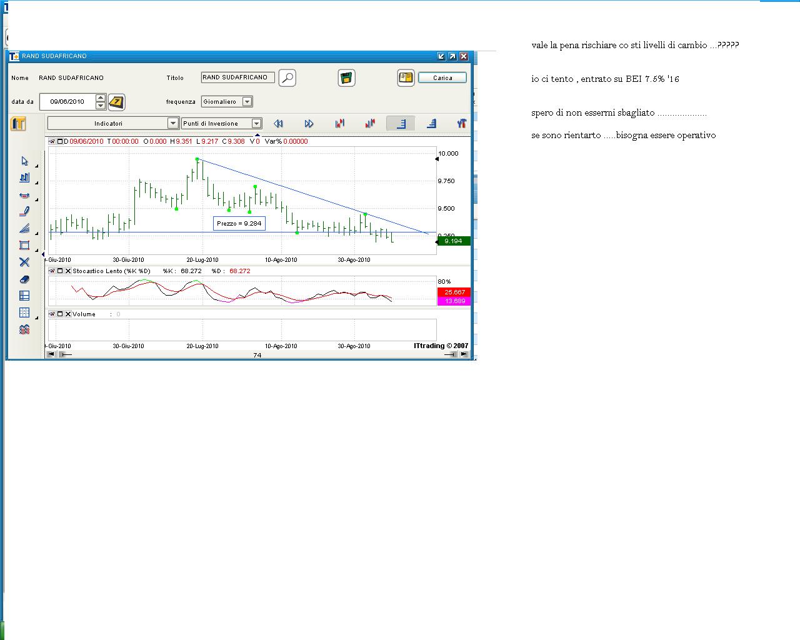
Task: Decrease the date with the down stepper arrow
Action: click(101, 105)
